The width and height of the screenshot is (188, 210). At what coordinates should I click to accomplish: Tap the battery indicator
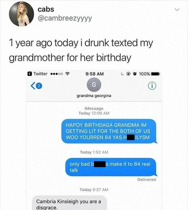coord(156,74)
